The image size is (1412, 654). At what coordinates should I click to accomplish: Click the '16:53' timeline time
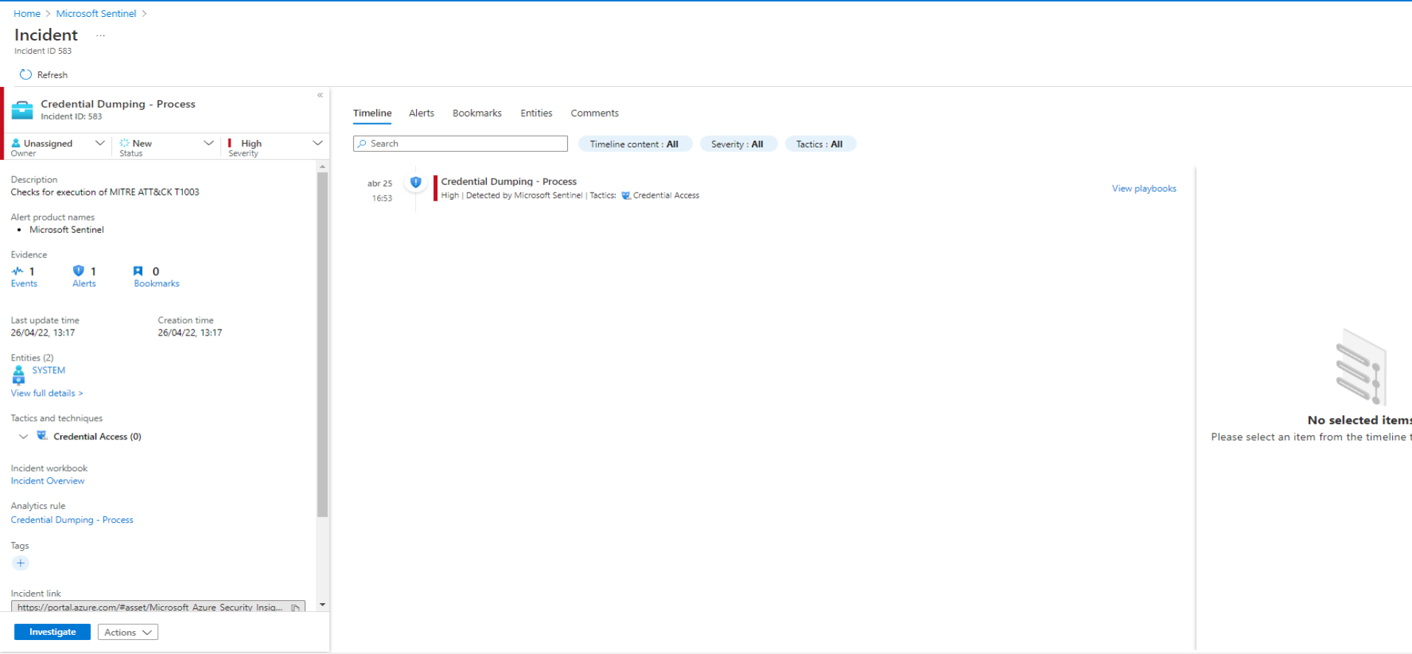[382, 198]
